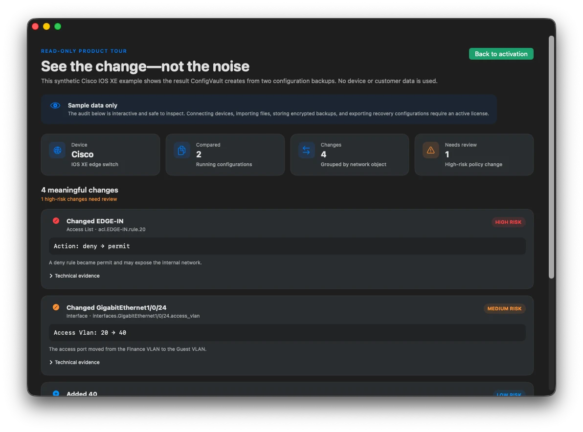Click the 'See the change—not the noise' headline
Screen dimensions: 583x432
point(145,66)
